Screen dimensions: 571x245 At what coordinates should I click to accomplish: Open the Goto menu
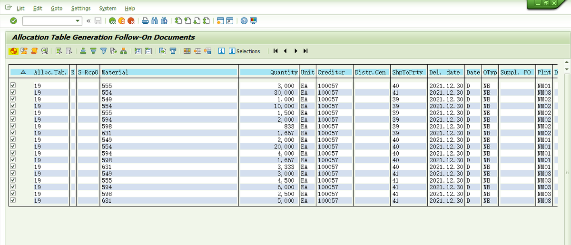pyautogui.click(x=57, y=8)
